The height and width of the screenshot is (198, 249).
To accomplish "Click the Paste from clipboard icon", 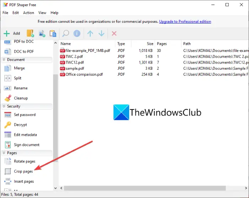I will coord(53,33).
